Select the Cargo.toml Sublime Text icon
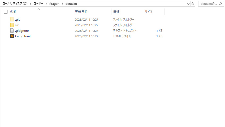The width and height of the screenshot is (225, 127). pos(12,36)
